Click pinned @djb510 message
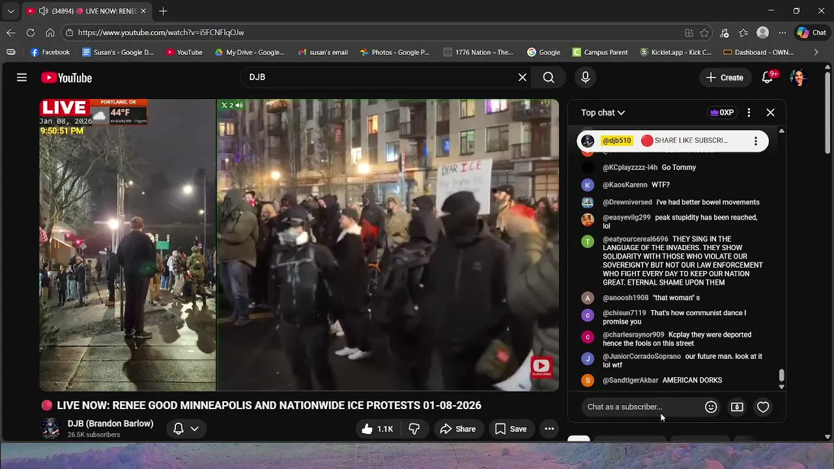The image size is (834, 469). 672,141
